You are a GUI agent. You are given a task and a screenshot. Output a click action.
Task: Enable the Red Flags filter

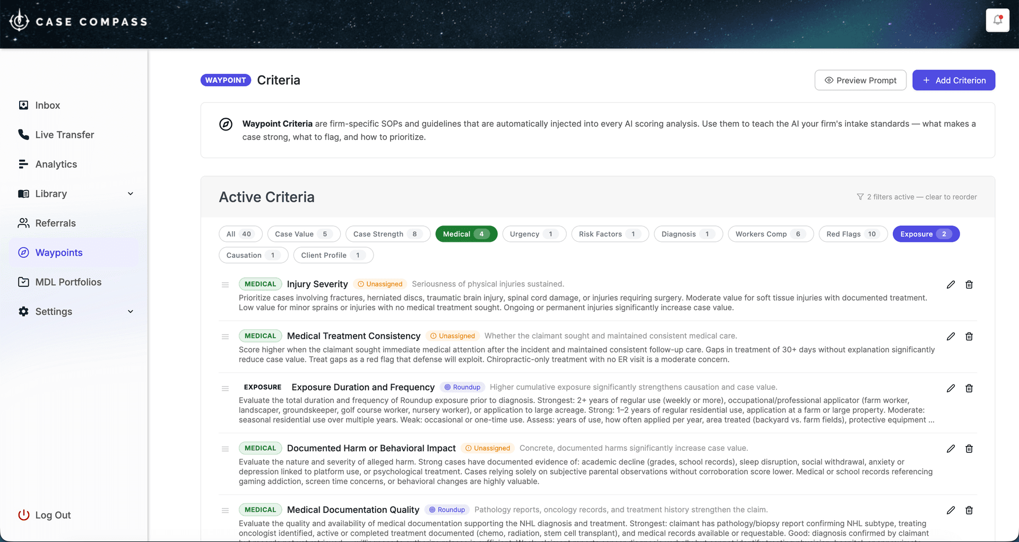852,234
